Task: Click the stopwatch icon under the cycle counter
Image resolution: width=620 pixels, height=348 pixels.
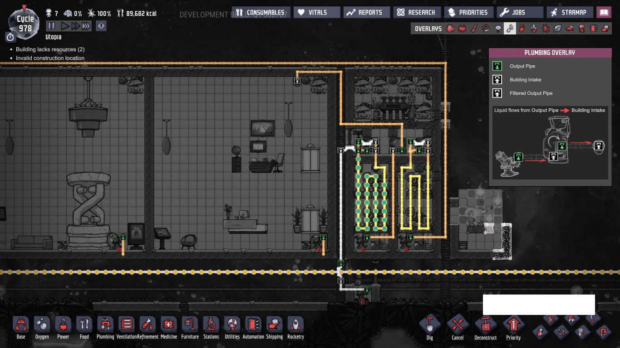Action: [10, 37]
